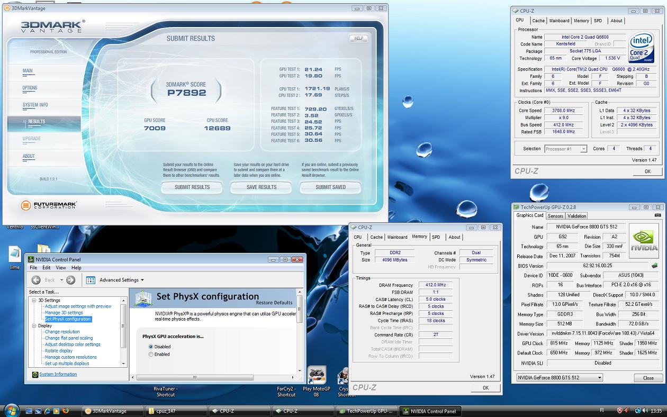The height and width of the screenshot is (417, 667).
Task: Click the Restore Defaults link
Action: [x=274, y=303]
